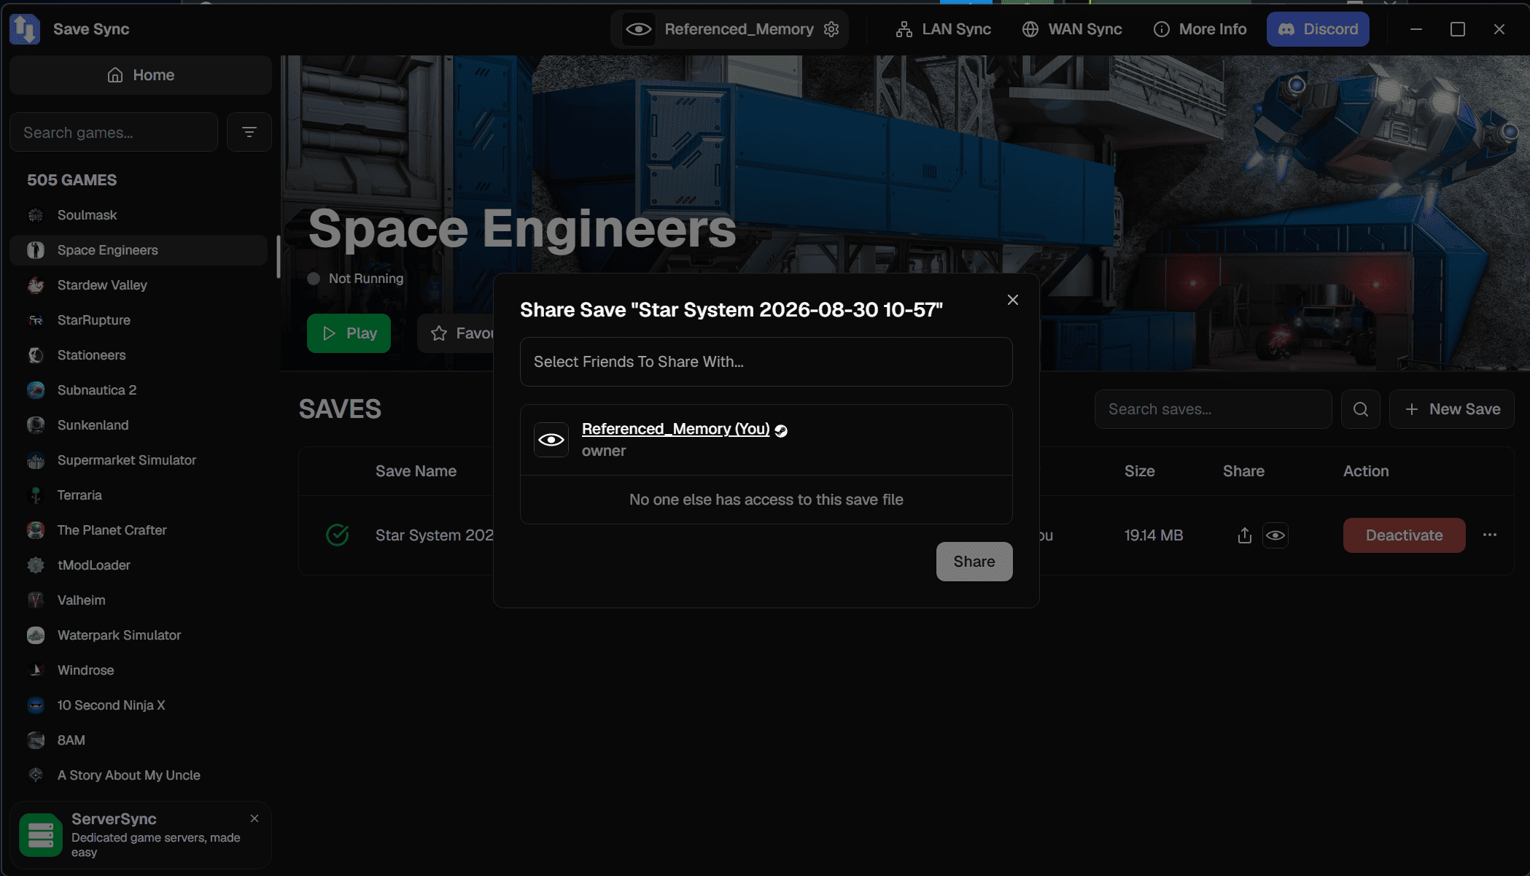Click the owner eye avatar in dialog
Screen dimensions: 1530x876
(x=551, y=440)
